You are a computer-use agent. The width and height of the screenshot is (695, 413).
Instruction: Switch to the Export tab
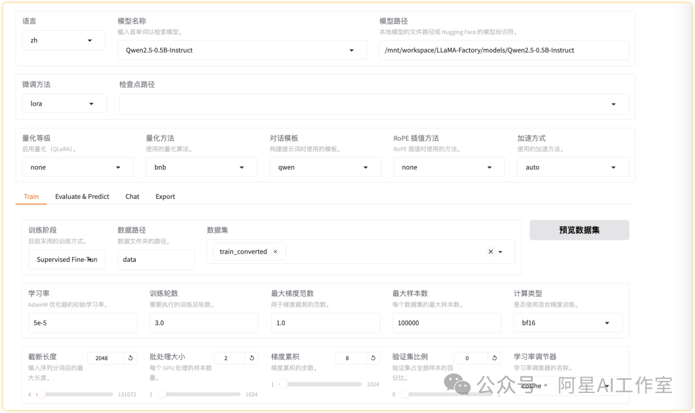[165, 196]
